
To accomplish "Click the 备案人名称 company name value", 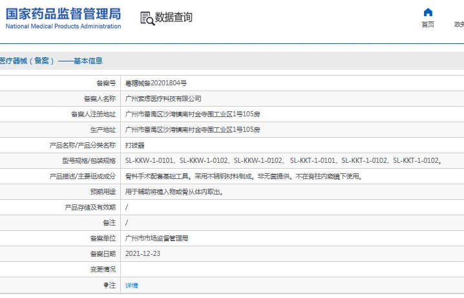I will coord(163,99).
